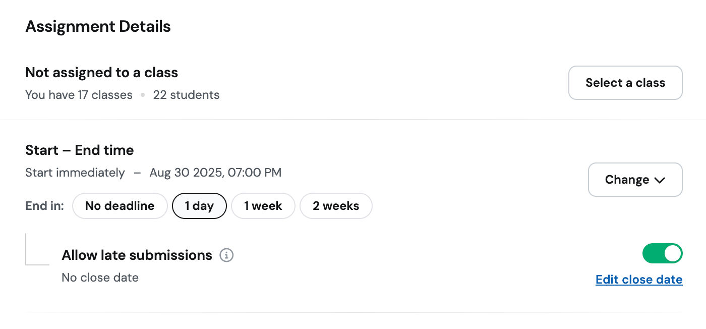
Task: Set the deadline to 1 week
Action: pos(263,205)
